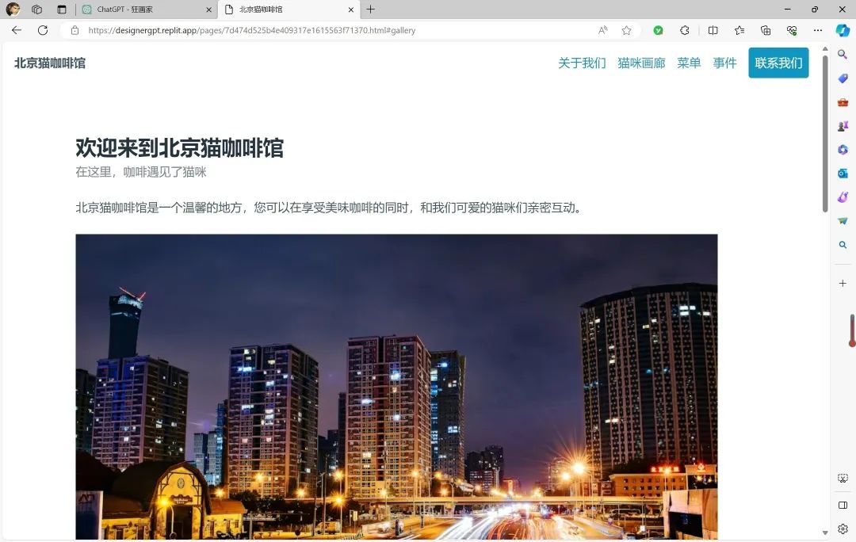Open the green shield extension icon
Viewport: 856px width, 542px height.
coord(659,31)
